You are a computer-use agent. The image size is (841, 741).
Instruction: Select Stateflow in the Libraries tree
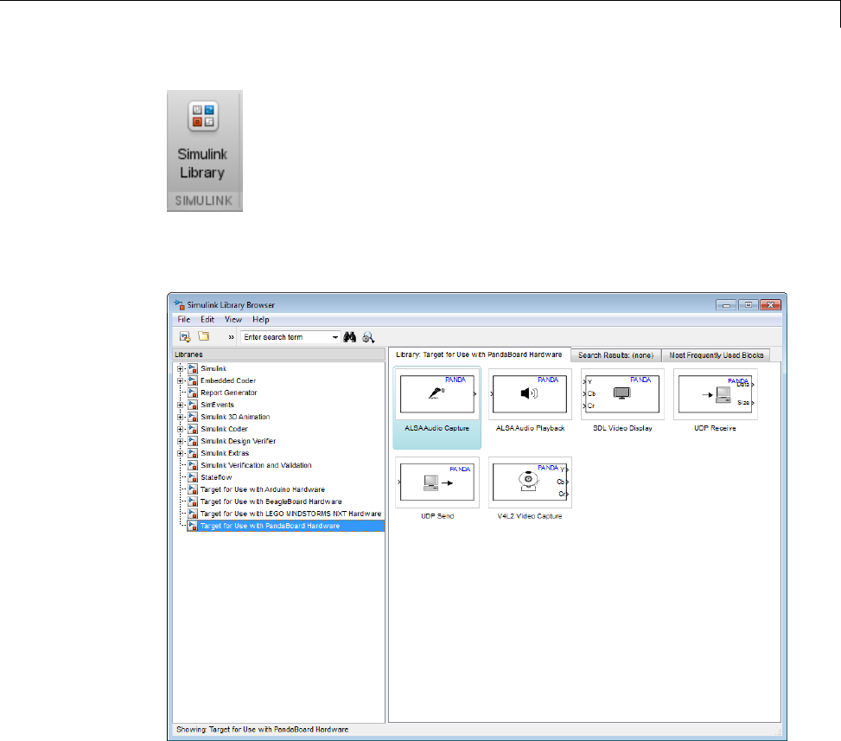pyautogui.click(x=216, y=477)
